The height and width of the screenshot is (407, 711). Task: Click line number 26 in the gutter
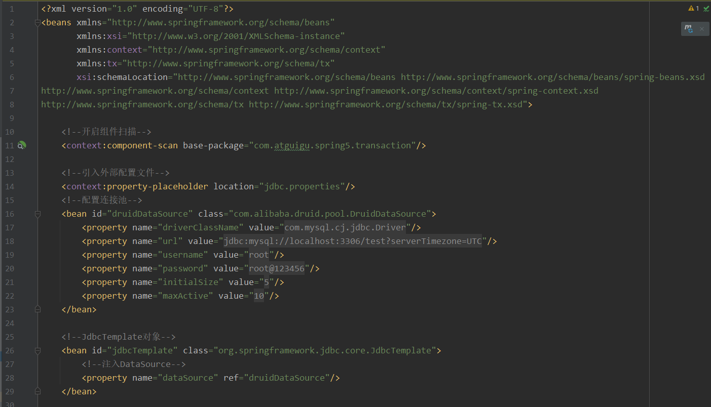pyautogui.click(x=10, y=350)
